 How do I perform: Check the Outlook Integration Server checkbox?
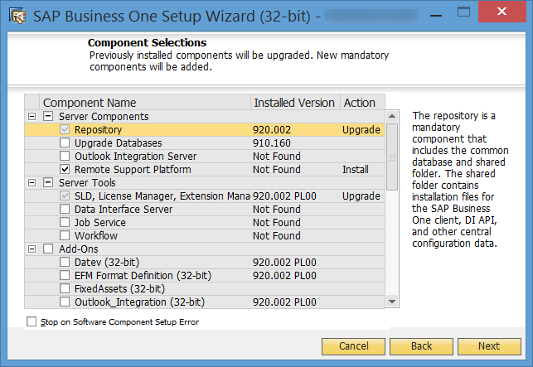65,156
